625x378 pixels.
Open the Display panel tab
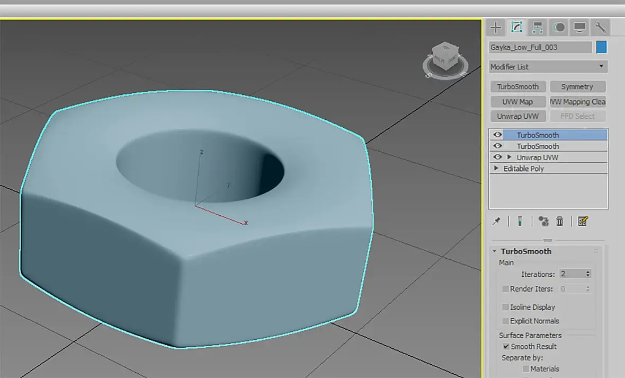click(x=579, y=28)
